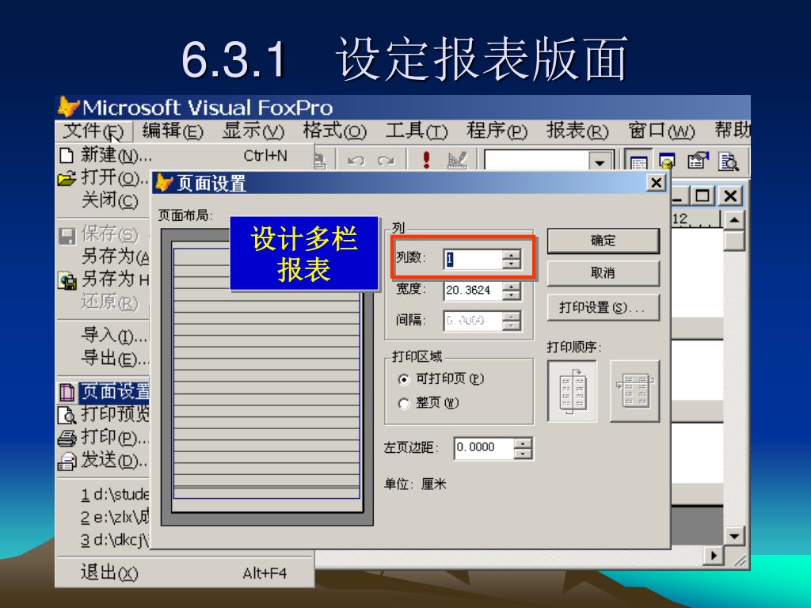Open the 报表(R) menu
The image size is (811, 608).
pos(577,131)
